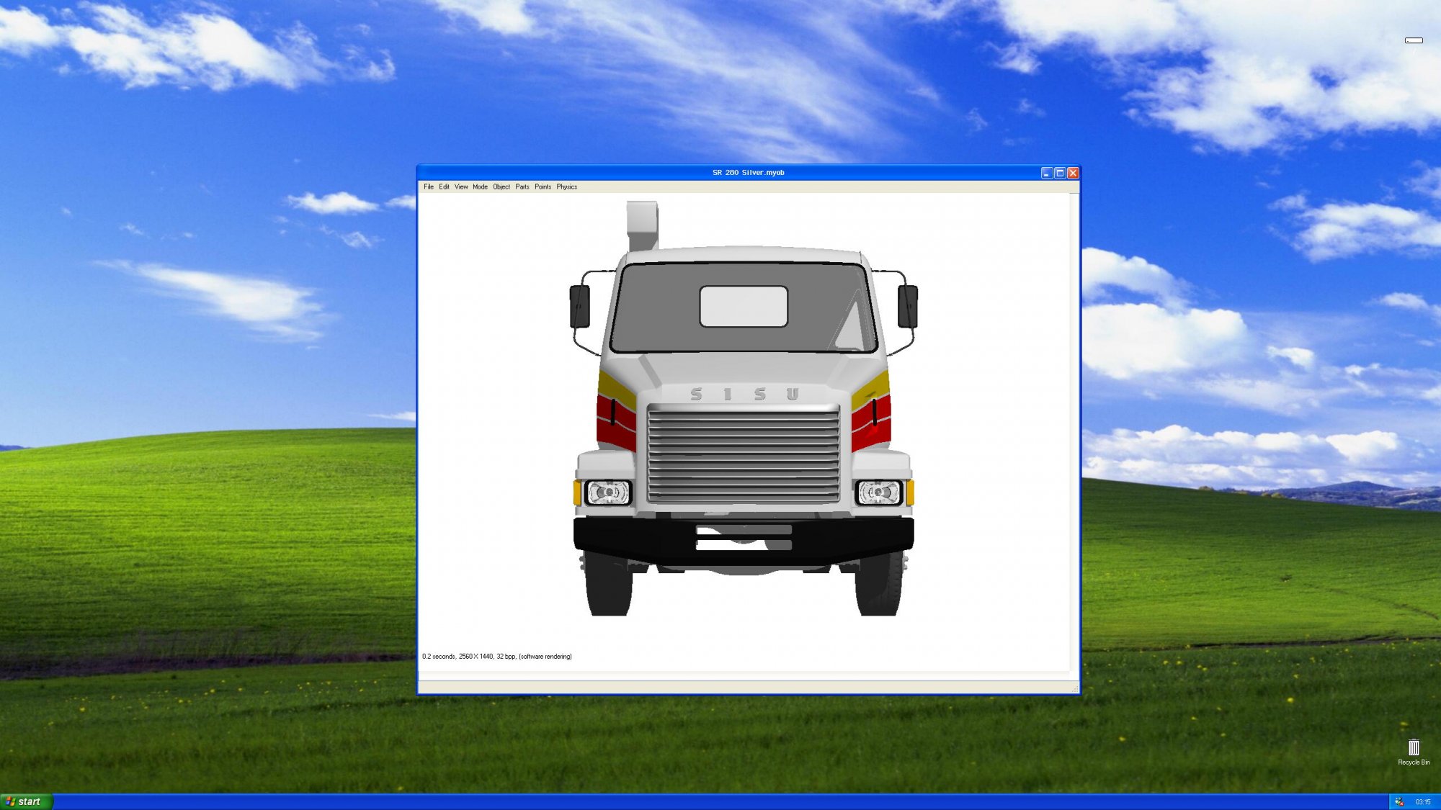Click the truck's front grille in viewport

pyautogui.click(x=744, y=454)
